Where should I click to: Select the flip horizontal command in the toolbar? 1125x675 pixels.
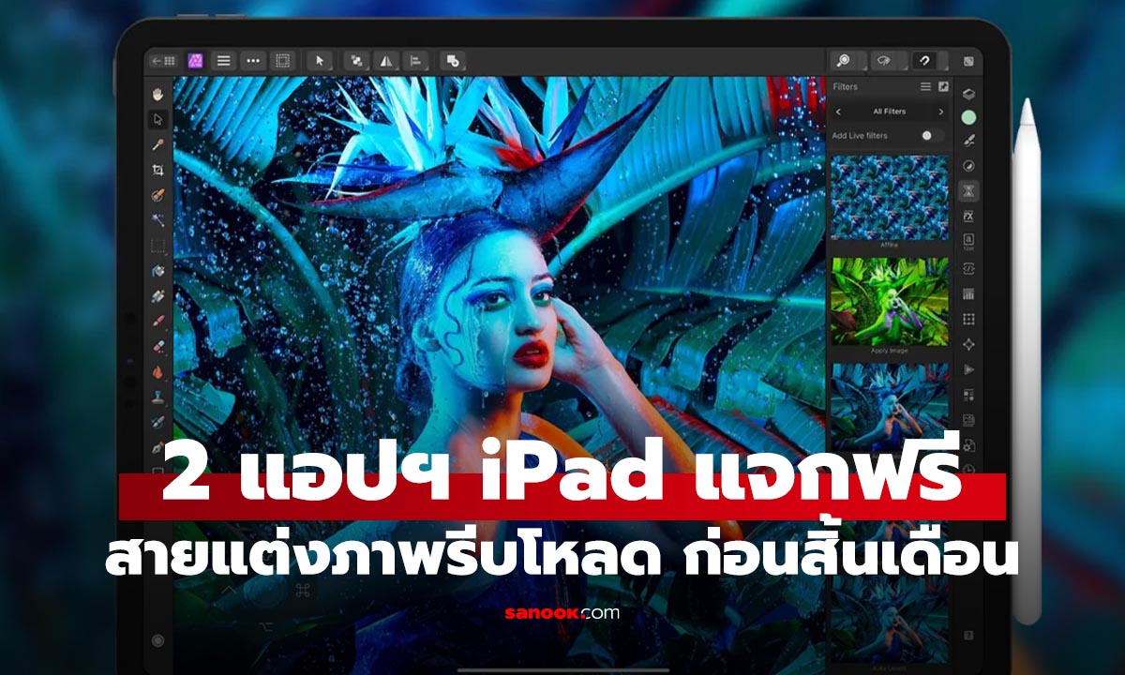click(385, 61)
